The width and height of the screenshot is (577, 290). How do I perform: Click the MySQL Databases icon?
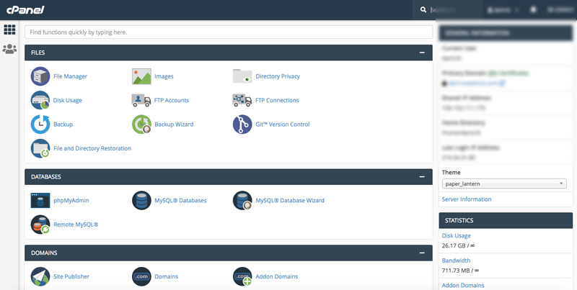click(x=141, y=201)
